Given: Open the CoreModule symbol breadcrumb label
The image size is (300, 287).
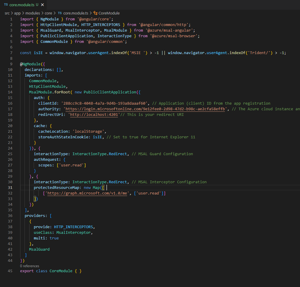Looking at the screenshot, I should click(x=109, y=13).
